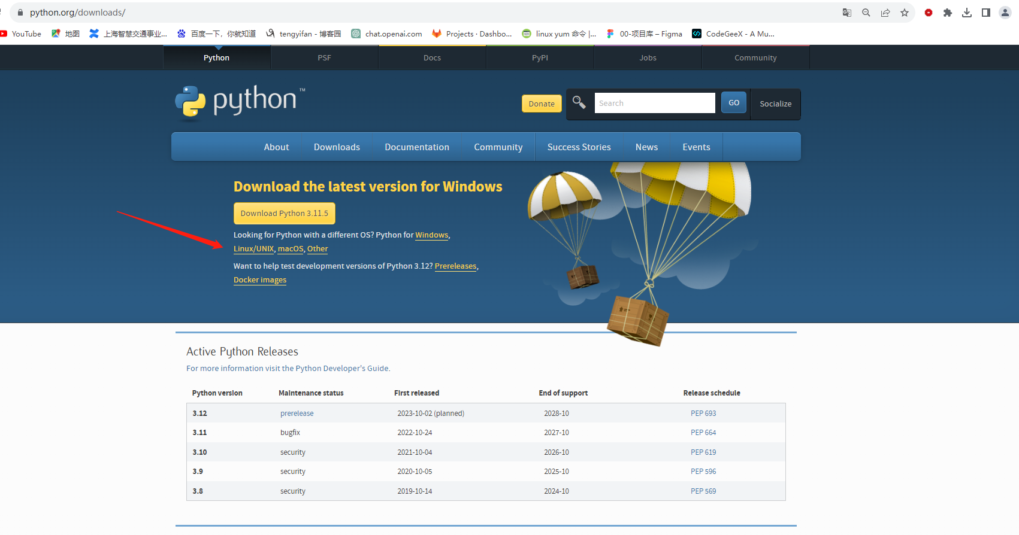Open the 上海智慧交通事业 bookmark
Viewport: 1019px width, 535px height.
tap(128, 34)
